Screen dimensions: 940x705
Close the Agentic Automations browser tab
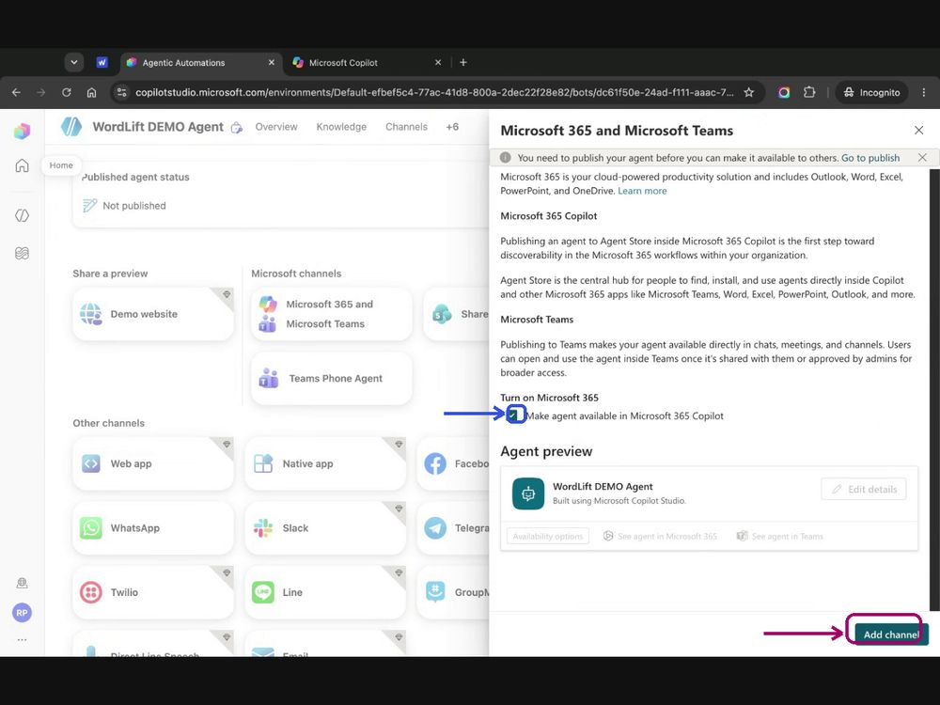pyautogui.click(x=271, y=62)
